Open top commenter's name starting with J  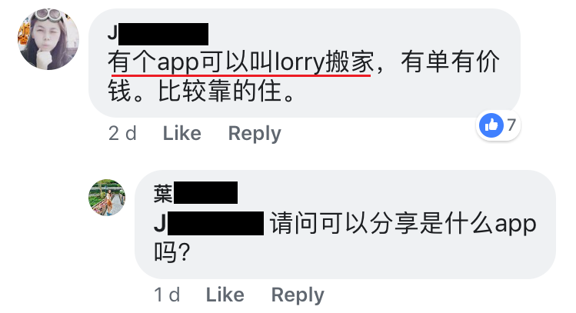coord(158,34)
